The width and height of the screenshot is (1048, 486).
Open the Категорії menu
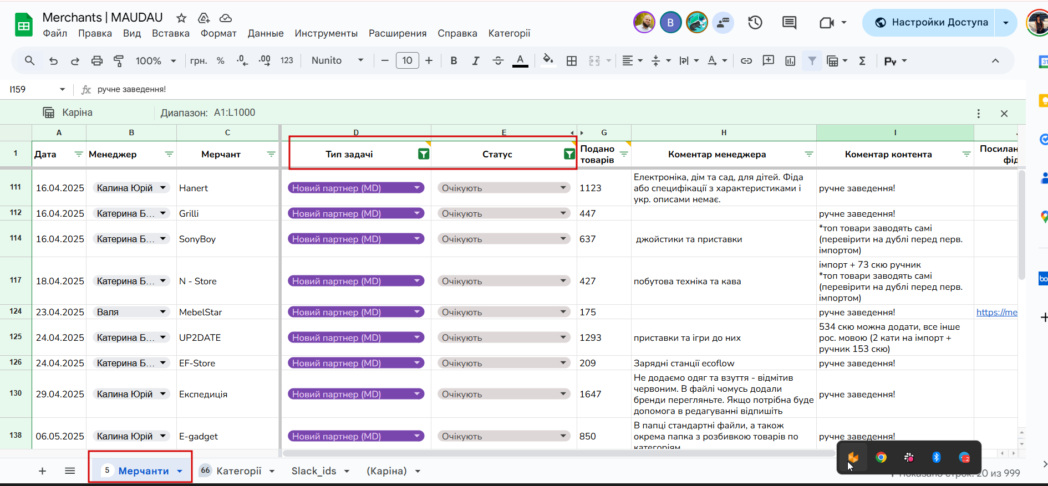509,33
